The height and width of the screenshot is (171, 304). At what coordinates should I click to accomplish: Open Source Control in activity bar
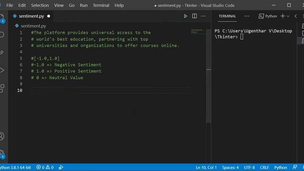tap(2, 52)
